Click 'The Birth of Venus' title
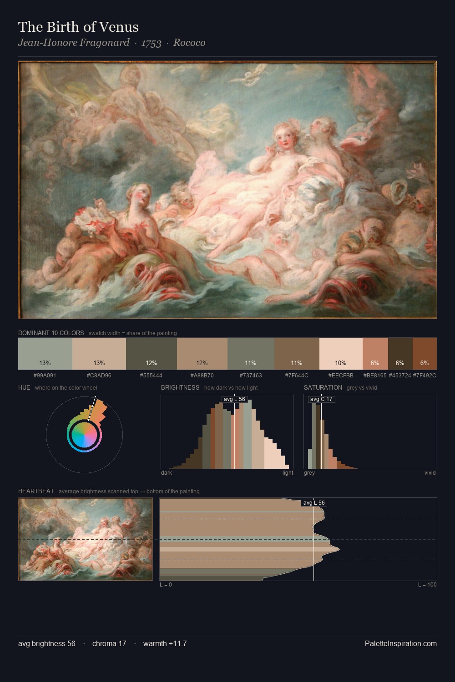The image size is (455, 682). 78,27
